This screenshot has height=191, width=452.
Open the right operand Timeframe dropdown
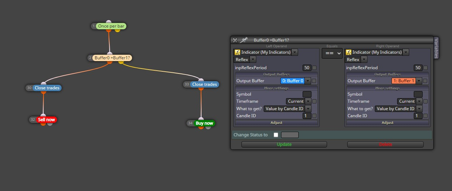419,101
